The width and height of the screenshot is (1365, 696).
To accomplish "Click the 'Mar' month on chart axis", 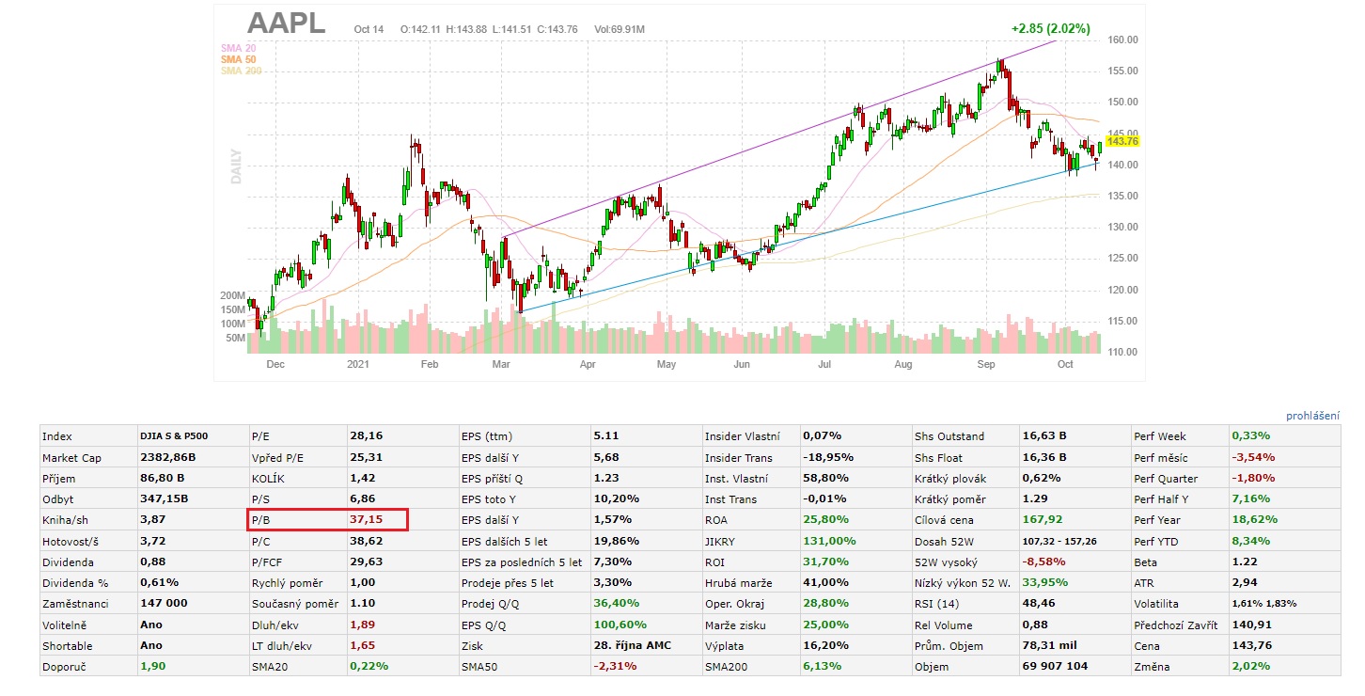I will 501,363.
